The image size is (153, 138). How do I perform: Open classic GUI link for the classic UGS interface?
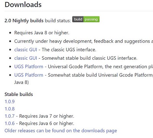tap(26, 49)
